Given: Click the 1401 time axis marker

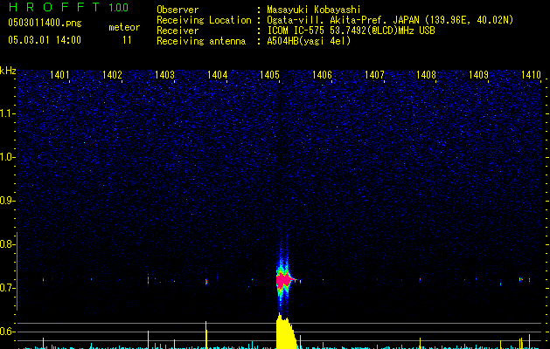Looking at the screenshot, I should (x=59, y=75).
